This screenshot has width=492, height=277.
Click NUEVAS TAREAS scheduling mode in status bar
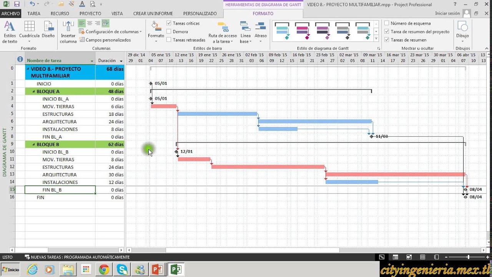(77, 257)
